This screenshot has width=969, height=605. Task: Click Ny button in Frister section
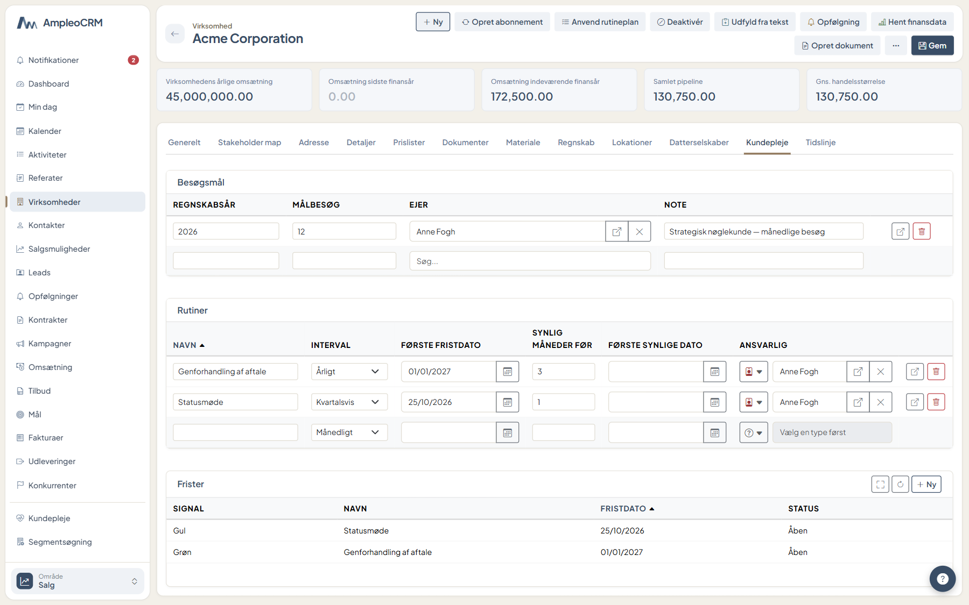click(926, 484)
